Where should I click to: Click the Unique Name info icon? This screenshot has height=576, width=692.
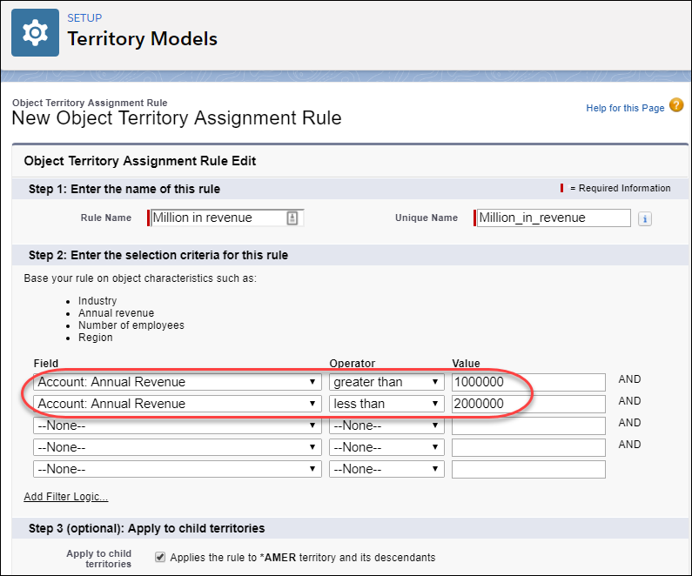pos(644,218)
